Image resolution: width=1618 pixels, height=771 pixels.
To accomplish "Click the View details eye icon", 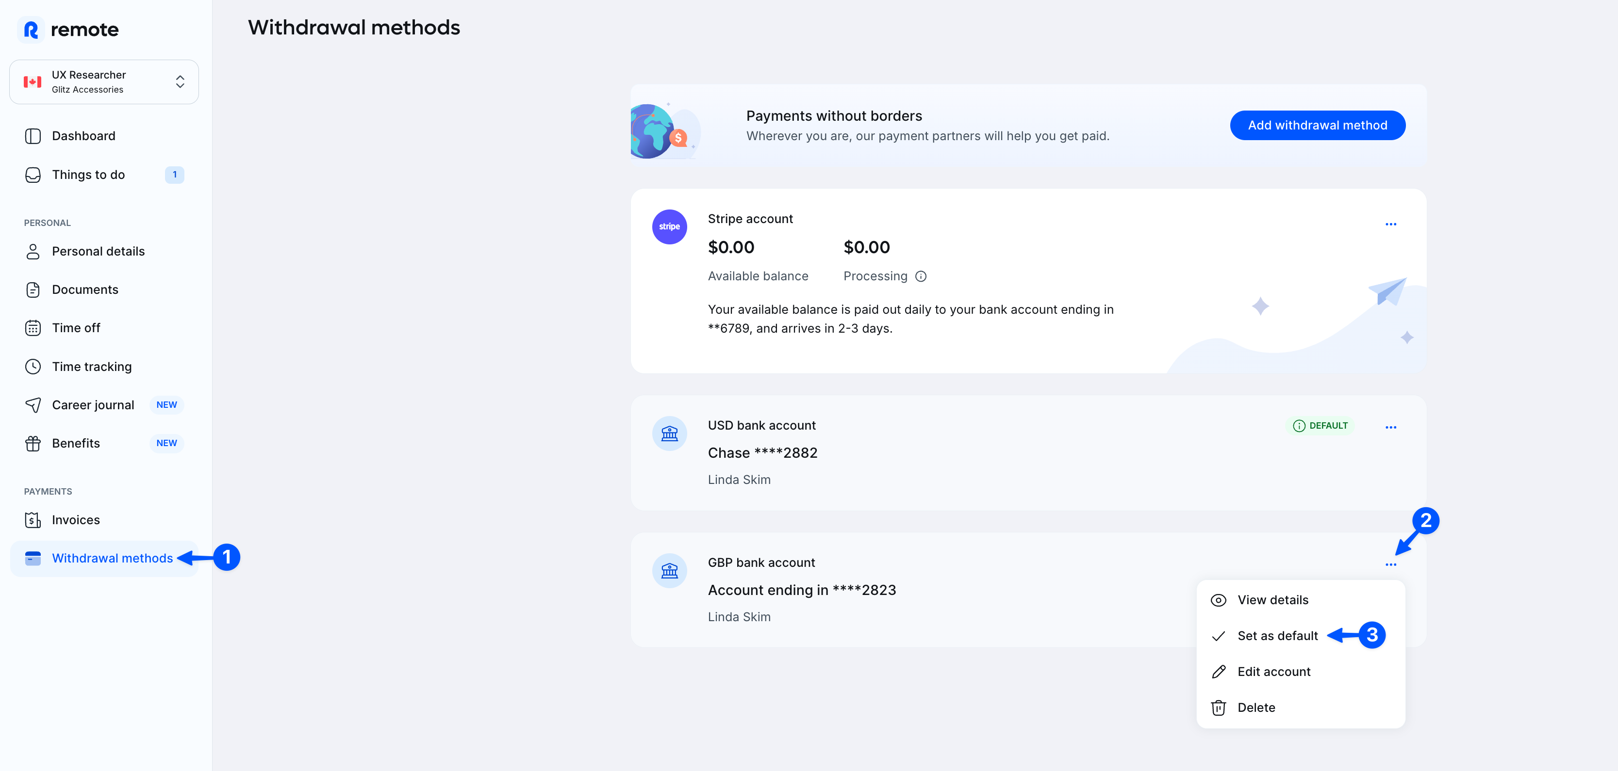I will tap(1218, 600).
